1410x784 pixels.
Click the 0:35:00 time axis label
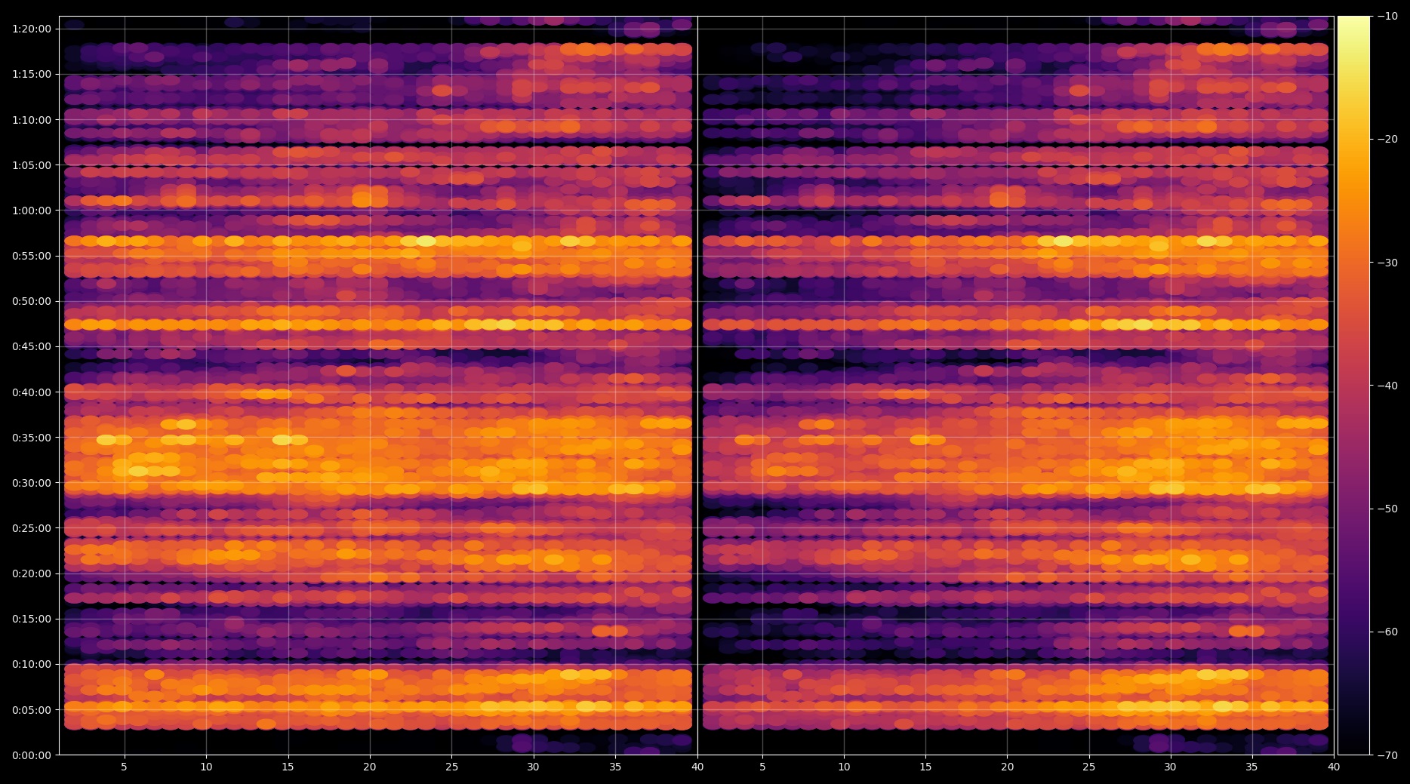(32, 438)
